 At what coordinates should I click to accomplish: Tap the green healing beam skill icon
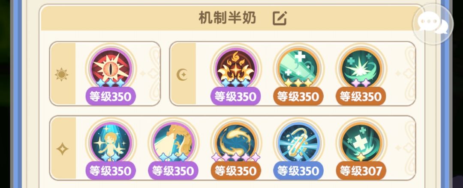coord(298,68)
